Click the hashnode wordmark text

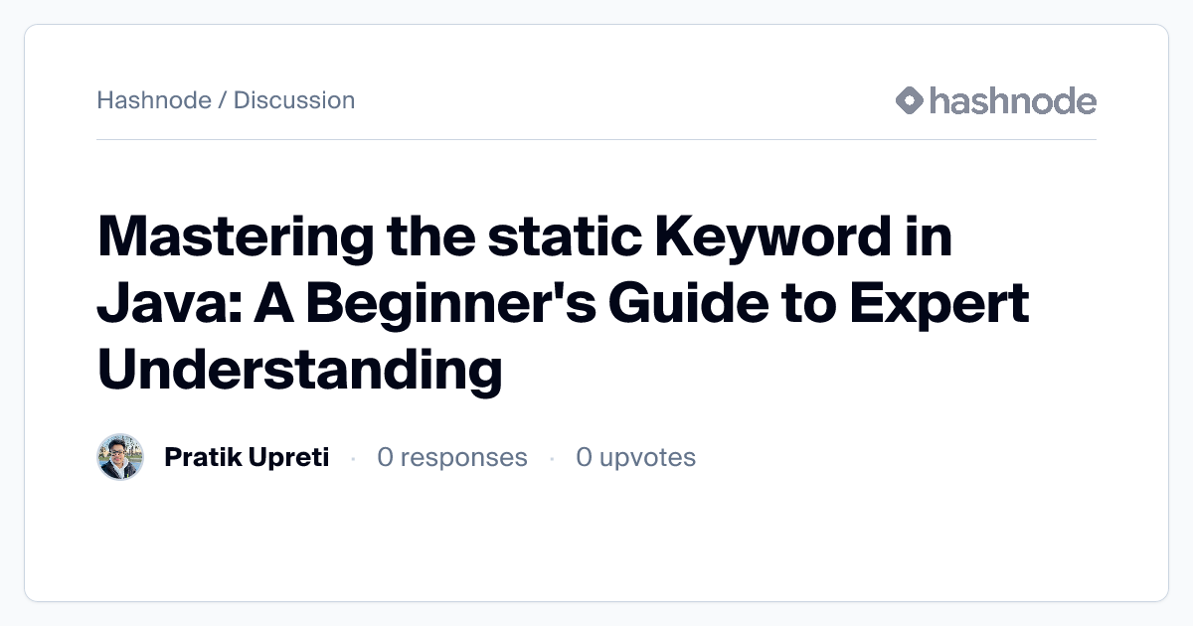(x=1013, y=100)
